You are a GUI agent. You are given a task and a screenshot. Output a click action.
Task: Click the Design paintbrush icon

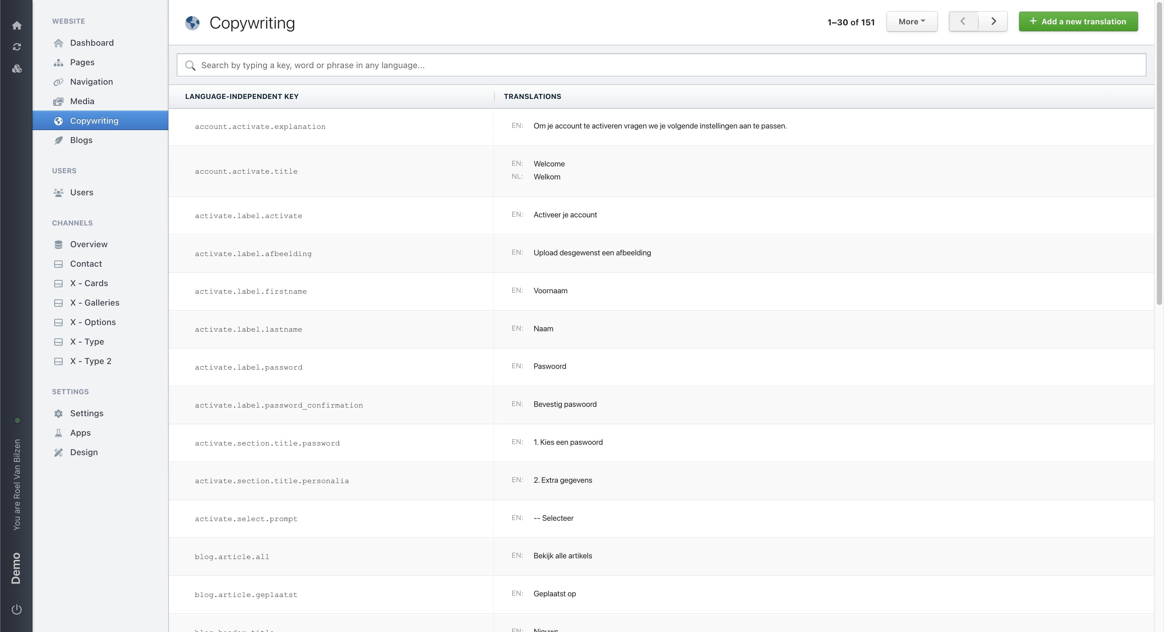point(59,452)
